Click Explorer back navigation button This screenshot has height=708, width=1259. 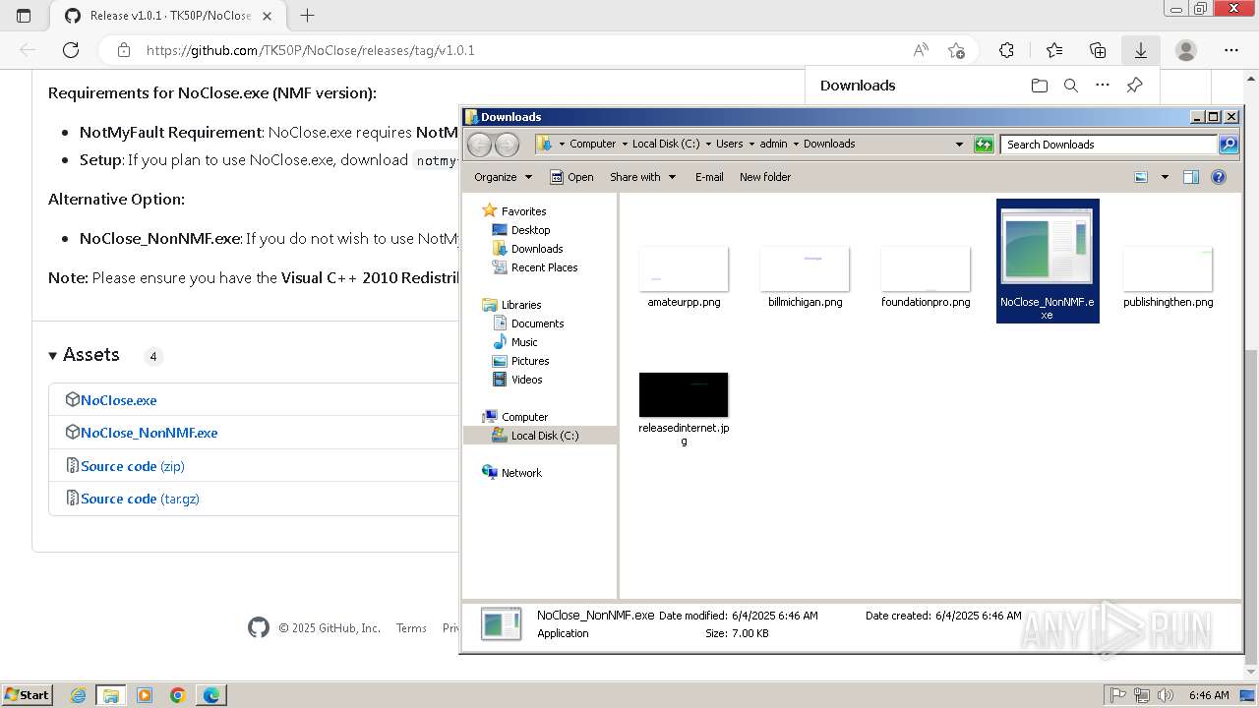point(479,145)
